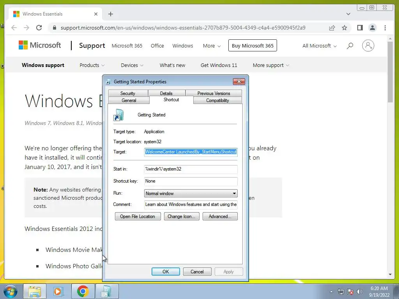Open the Get Windows 11 link
Viewport: 399px width, 299px height.
[219, 65]
